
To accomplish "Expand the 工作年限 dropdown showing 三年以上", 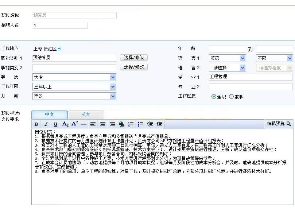I will (74, 87).
